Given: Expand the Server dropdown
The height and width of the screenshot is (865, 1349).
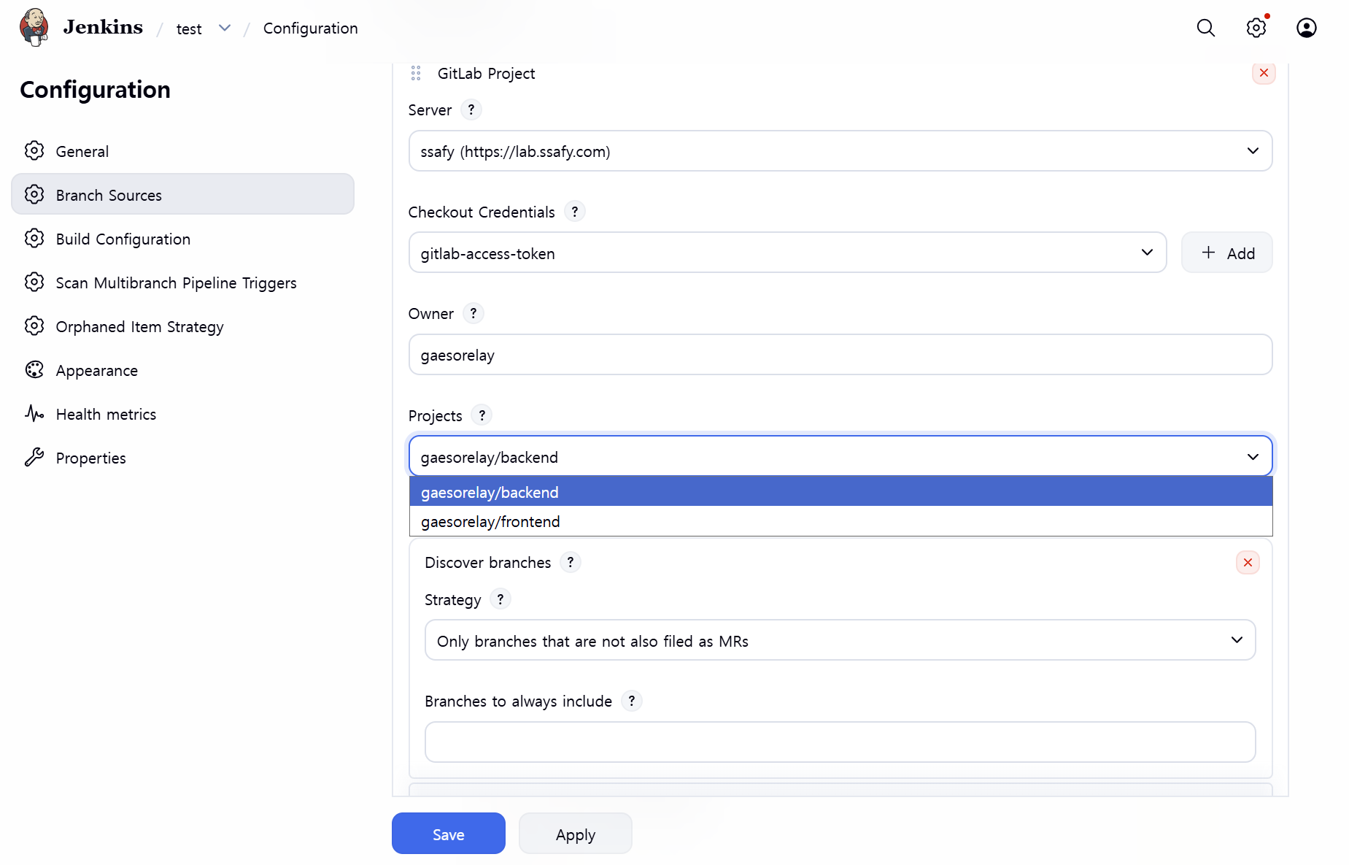Looking at the screenshot, I should 840,151.
